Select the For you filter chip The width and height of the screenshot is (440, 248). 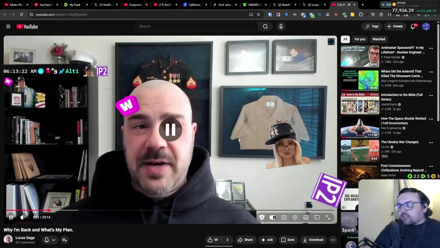(x=360, y=39)
